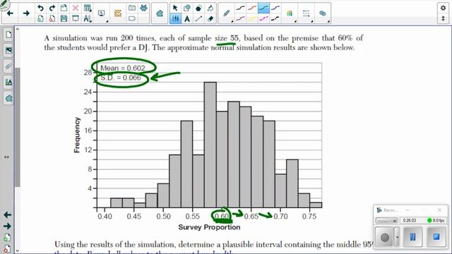This screenshot has width=452, height=254.
Task: Stop the recording in Recorder
Action: point(436,237)
